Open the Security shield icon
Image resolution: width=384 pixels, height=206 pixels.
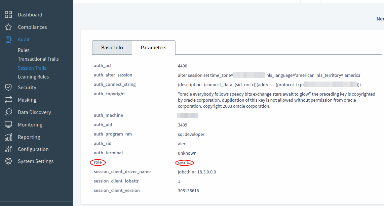(x=9, y=87)
